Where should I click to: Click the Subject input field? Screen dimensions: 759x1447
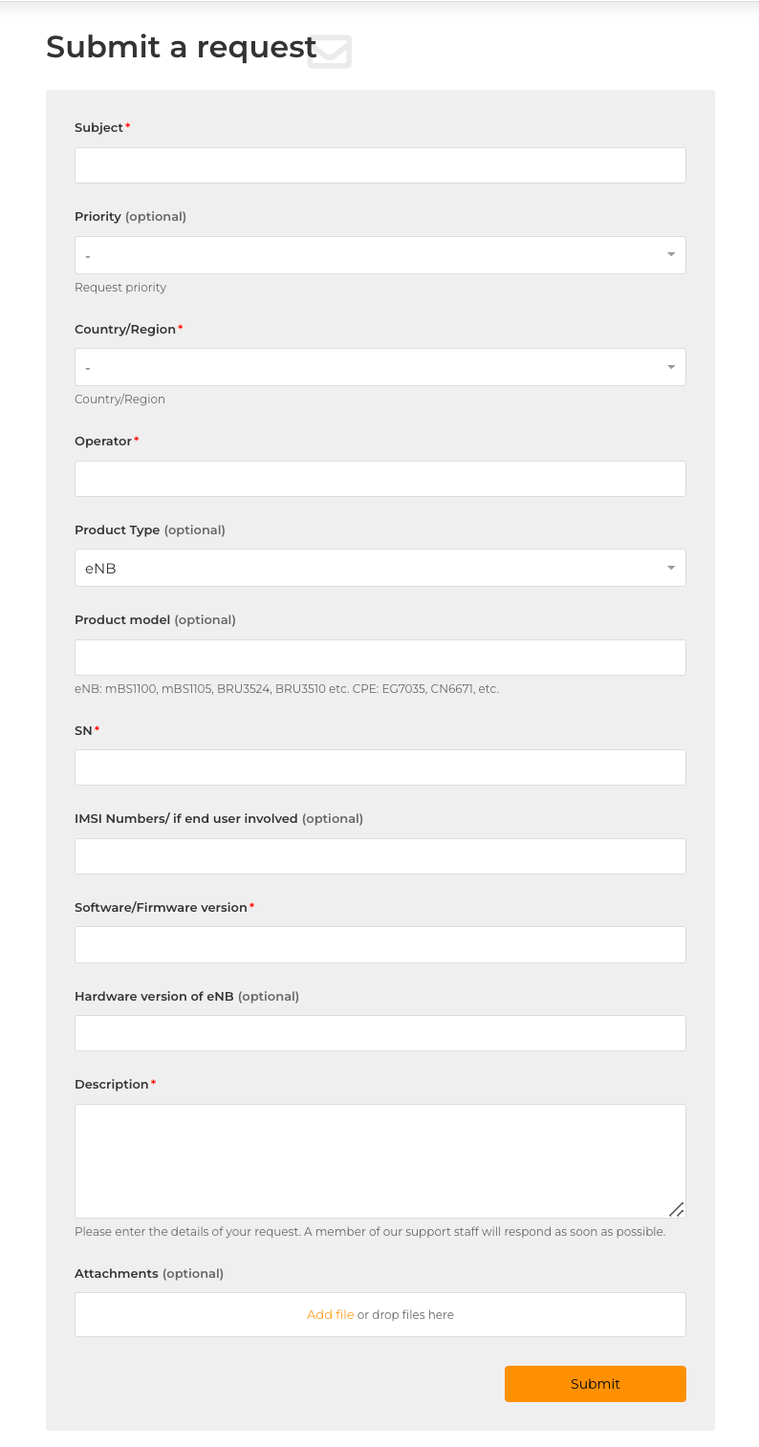pyautogui.click(x=380, y=165)
